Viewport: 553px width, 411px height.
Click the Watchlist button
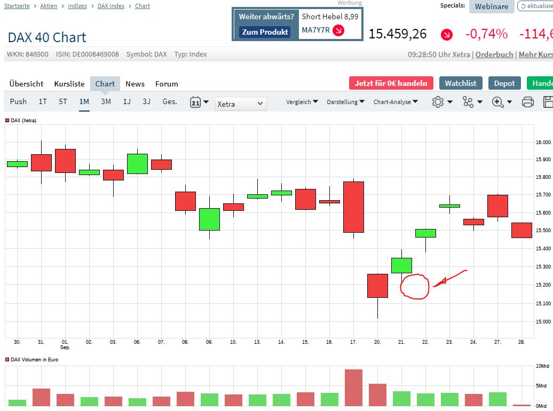click(461, 83)
